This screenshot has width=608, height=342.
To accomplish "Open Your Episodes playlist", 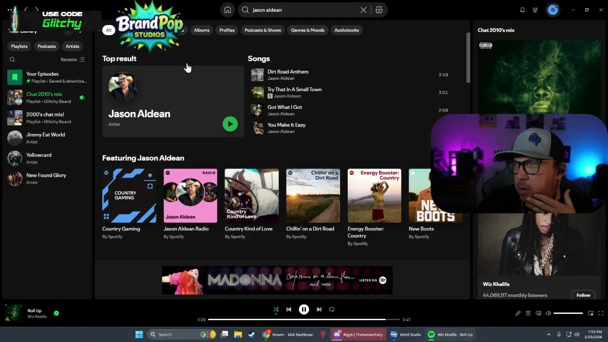I will click(47, 77).
